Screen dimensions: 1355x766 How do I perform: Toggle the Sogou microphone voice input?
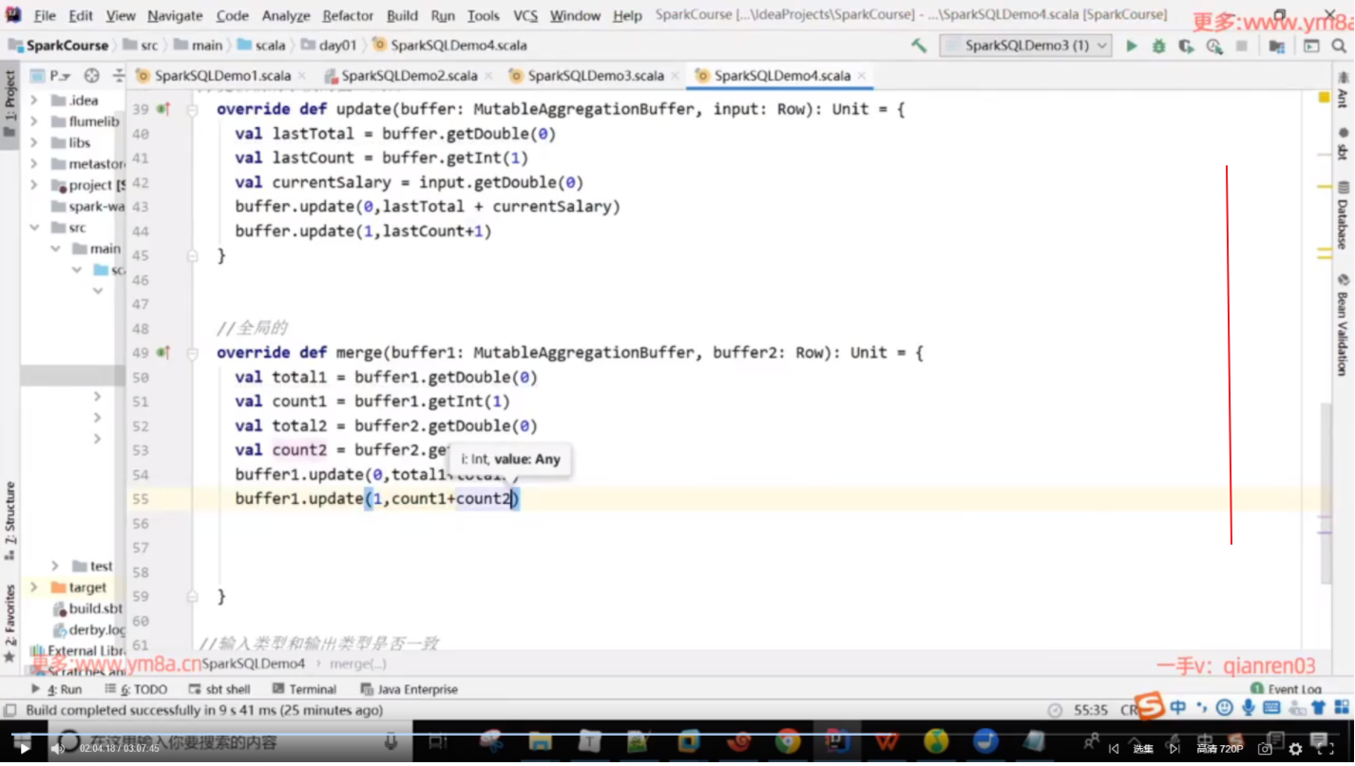pos(1248,708)
